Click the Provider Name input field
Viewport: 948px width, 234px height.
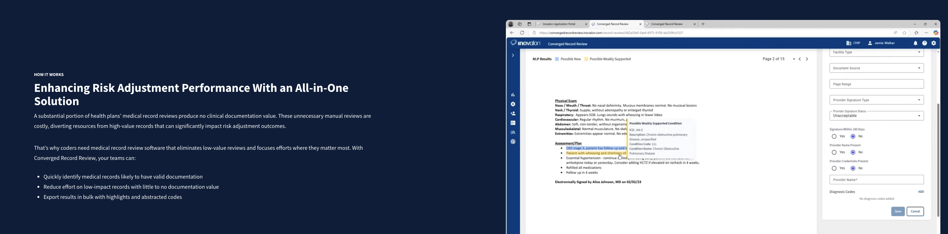(877, 180)
